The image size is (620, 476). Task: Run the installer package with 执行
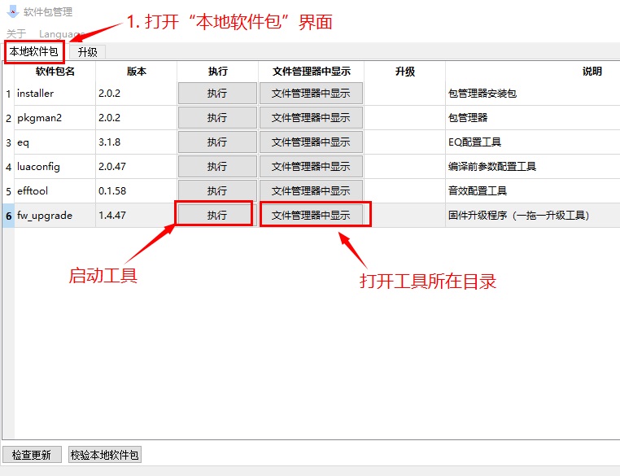pyautogui.click(x=217, y=94)
